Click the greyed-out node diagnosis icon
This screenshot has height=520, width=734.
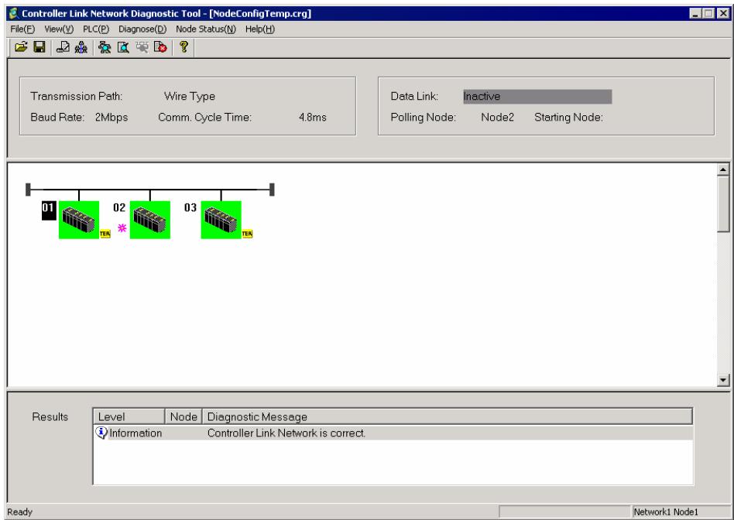pos(142,46)
